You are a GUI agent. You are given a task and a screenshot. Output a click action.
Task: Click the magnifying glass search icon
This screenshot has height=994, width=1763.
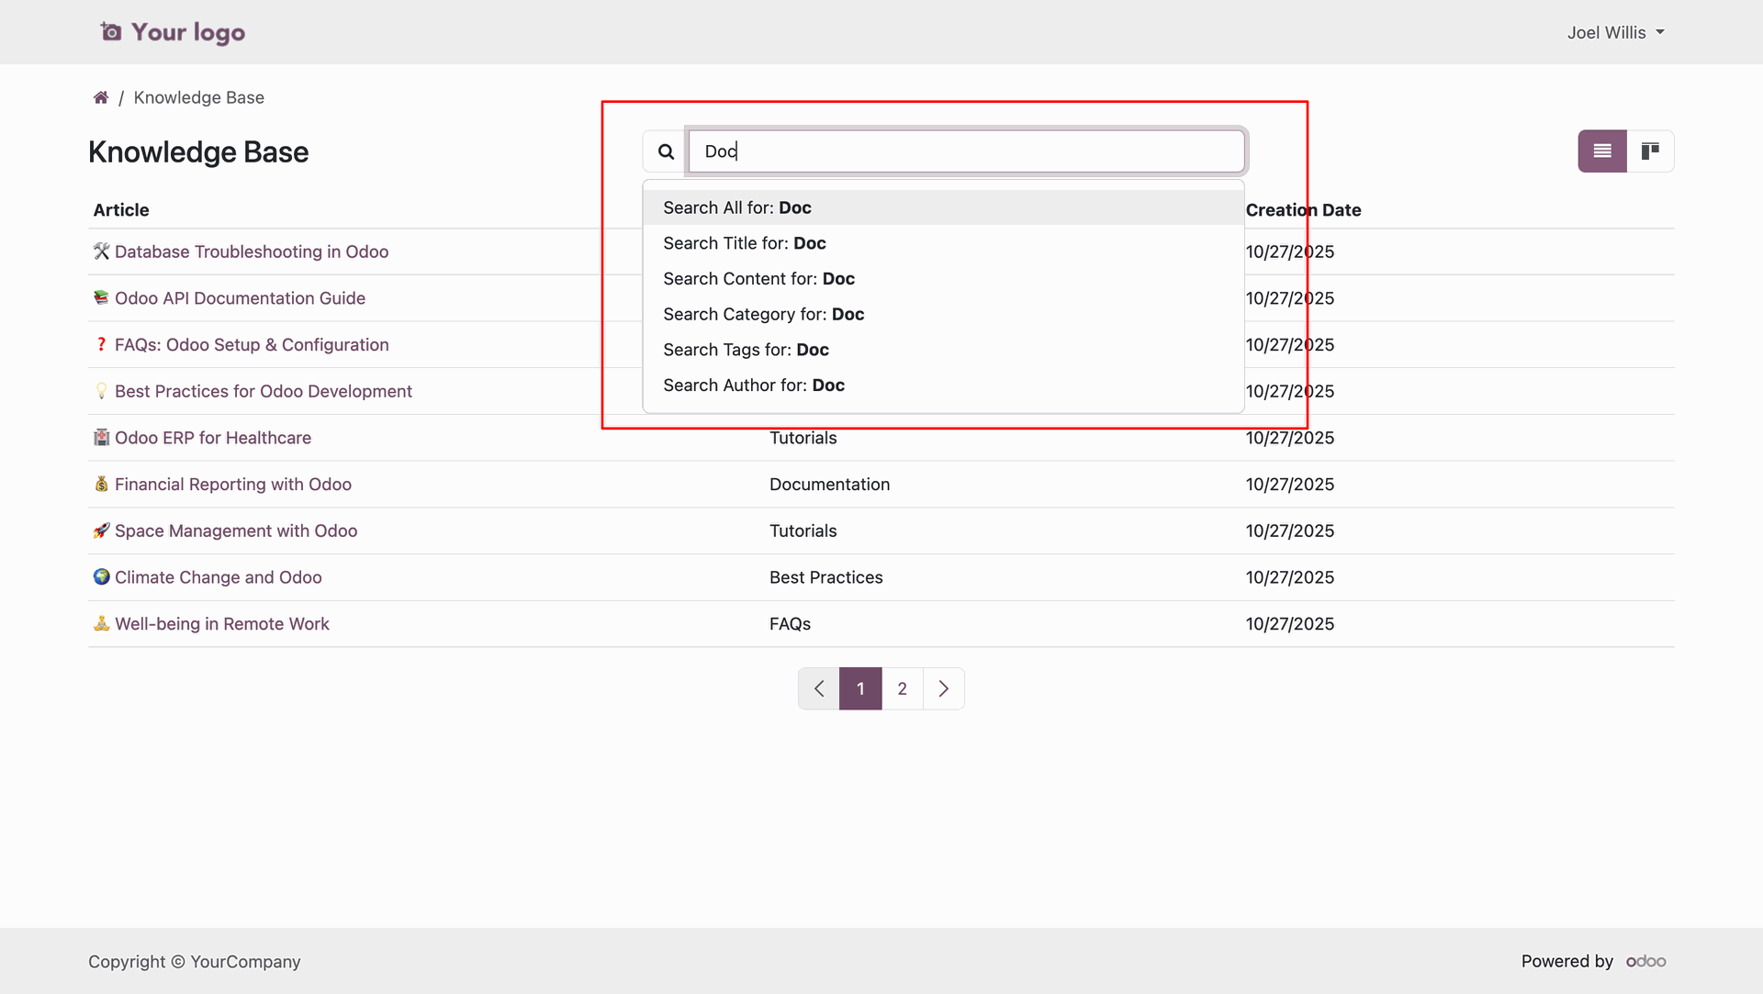[666, 151]
